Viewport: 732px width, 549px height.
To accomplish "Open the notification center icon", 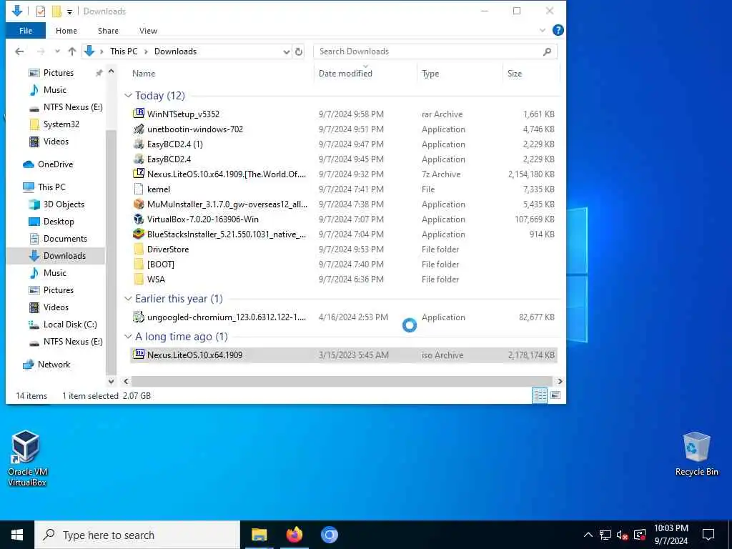I will (x=708, y=535).
